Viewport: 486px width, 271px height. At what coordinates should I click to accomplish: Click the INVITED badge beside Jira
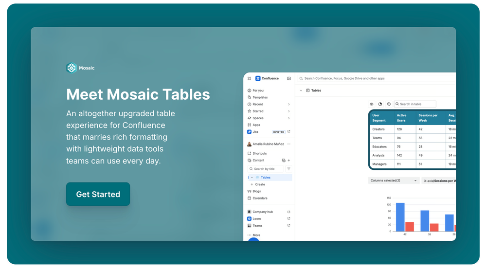point(278,132)
